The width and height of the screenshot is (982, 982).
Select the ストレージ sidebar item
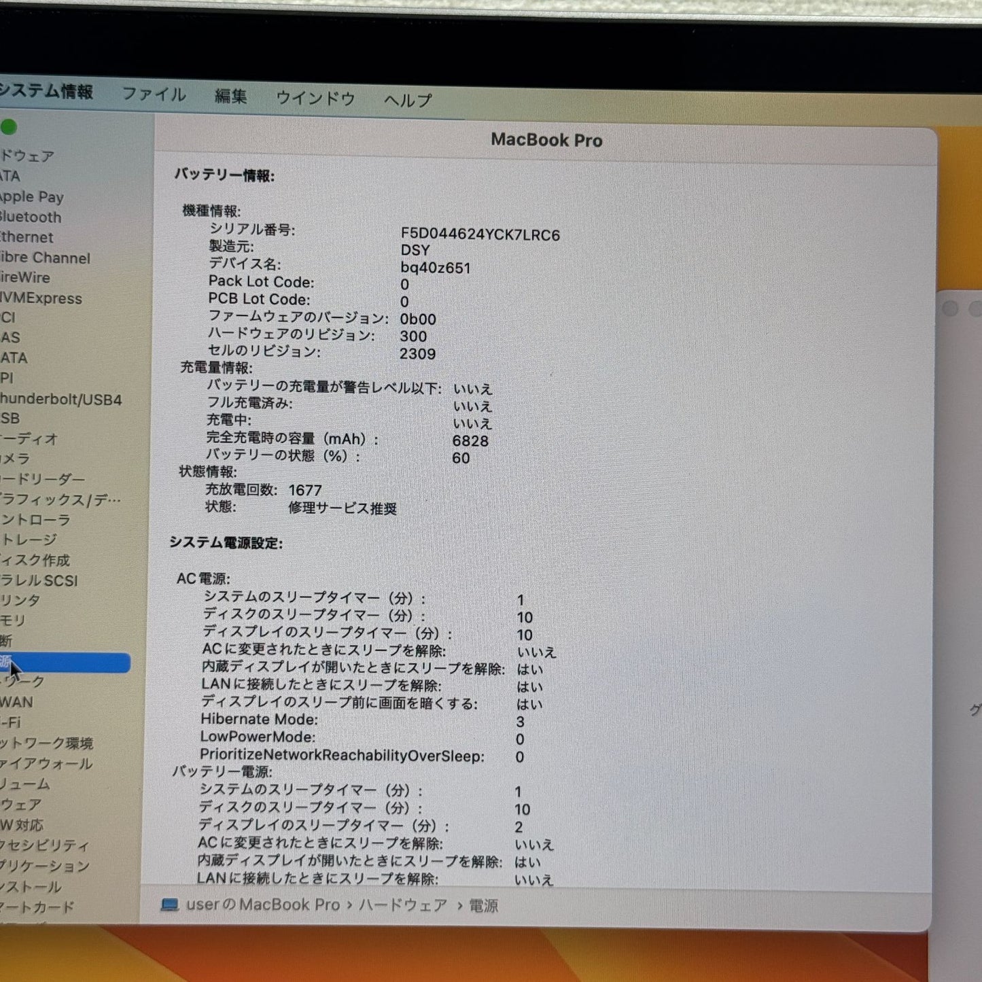pyautogui.click(x=29, y=540)
